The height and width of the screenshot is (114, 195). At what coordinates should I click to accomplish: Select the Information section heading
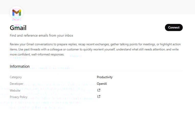pos(20,66)
